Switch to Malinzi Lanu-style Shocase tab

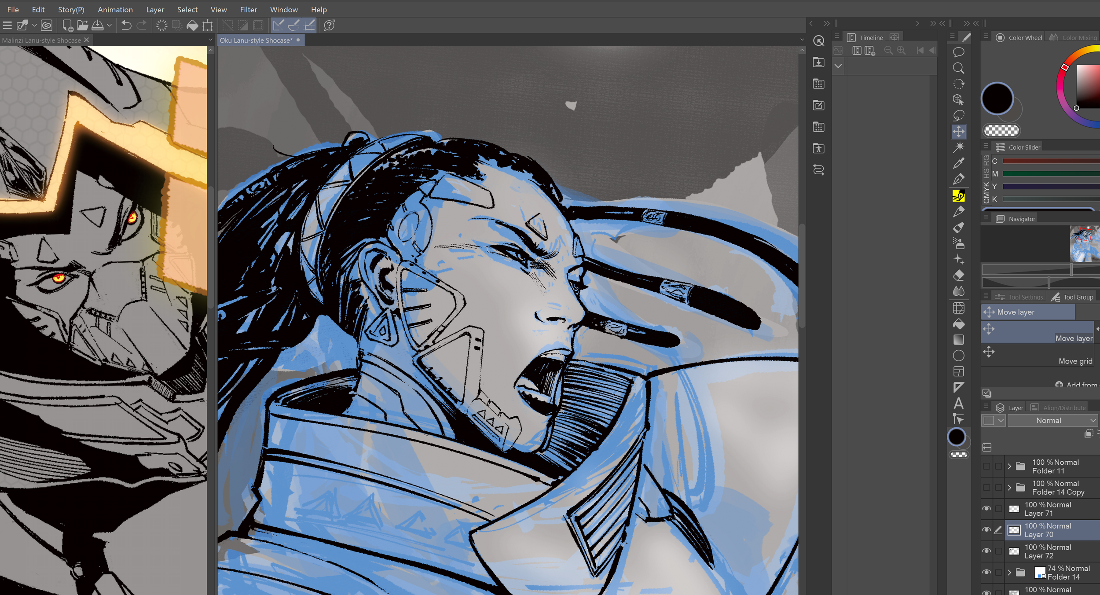(41, 40)
